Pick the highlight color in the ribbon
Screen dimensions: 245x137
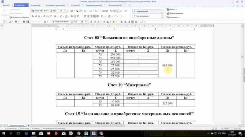(x=61, y=16)
